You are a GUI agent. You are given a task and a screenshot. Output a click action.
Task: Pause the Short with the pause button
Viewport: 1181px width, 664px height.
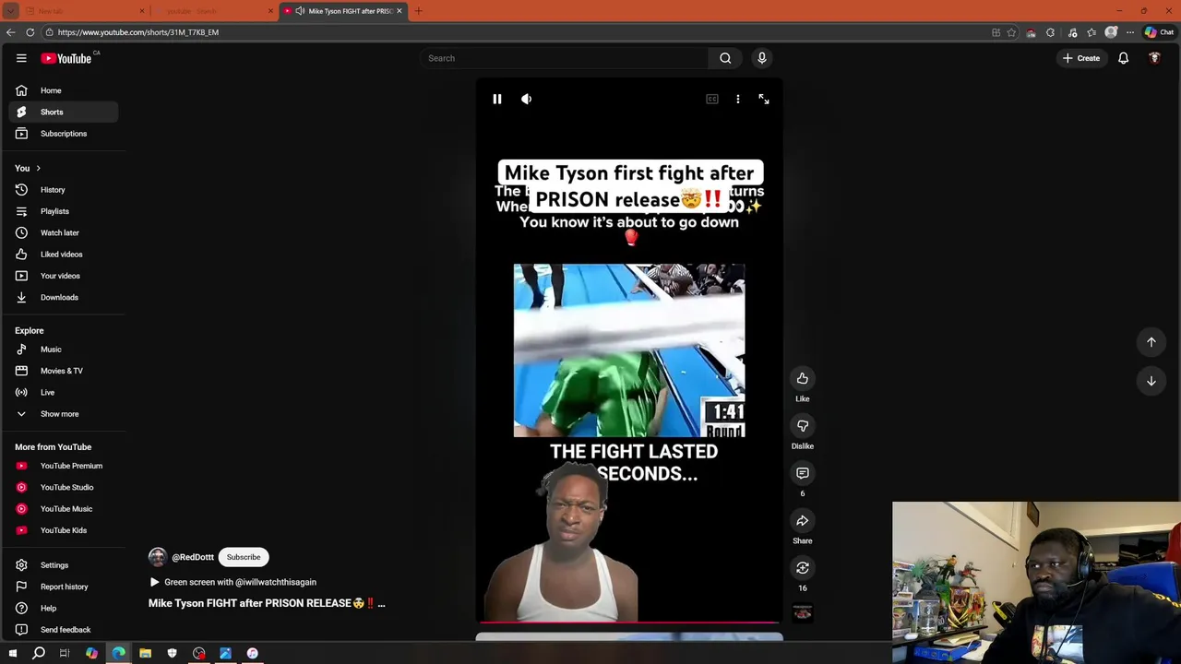click(x=496, y=99)
